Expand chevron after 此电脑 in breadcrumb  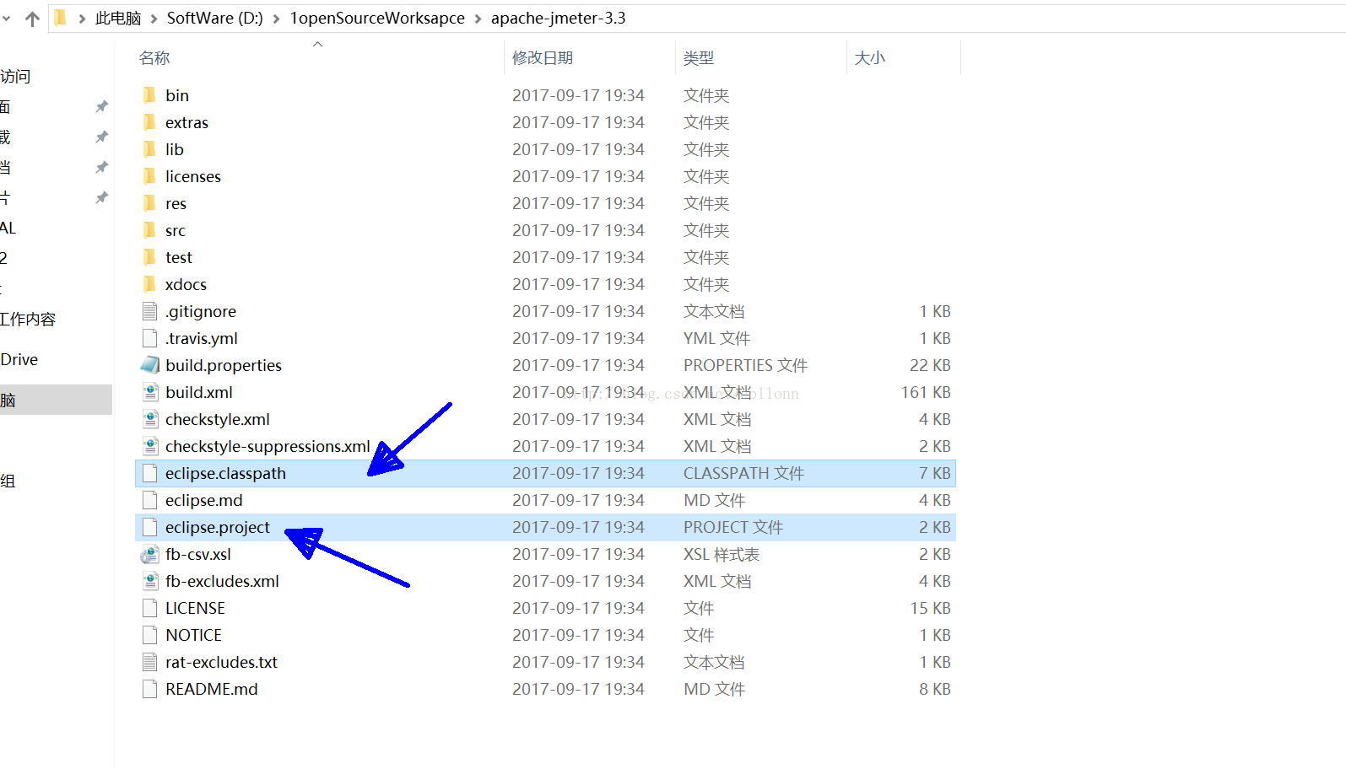154,19
